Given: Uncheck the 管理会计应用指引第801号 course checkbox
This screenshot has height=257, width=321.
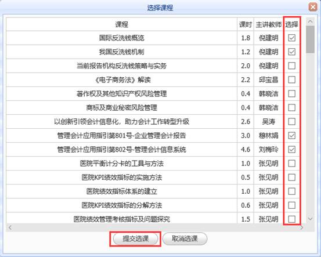Looking at the screenshot, I should 291,135.
